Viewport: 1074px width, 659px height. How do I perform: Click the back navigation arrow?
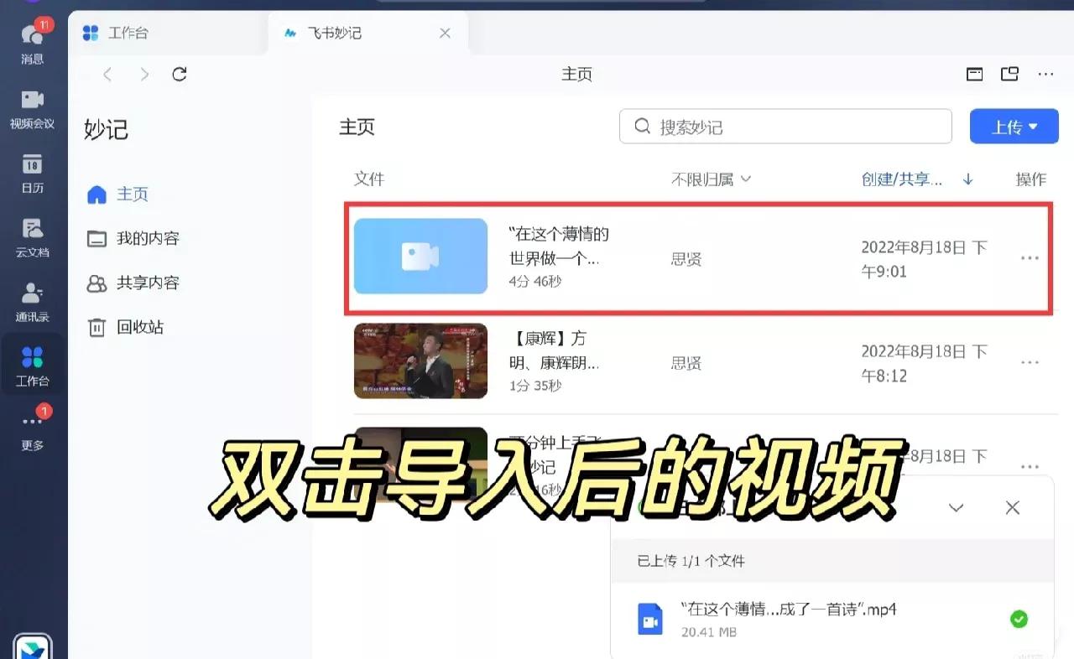[107, 74]
